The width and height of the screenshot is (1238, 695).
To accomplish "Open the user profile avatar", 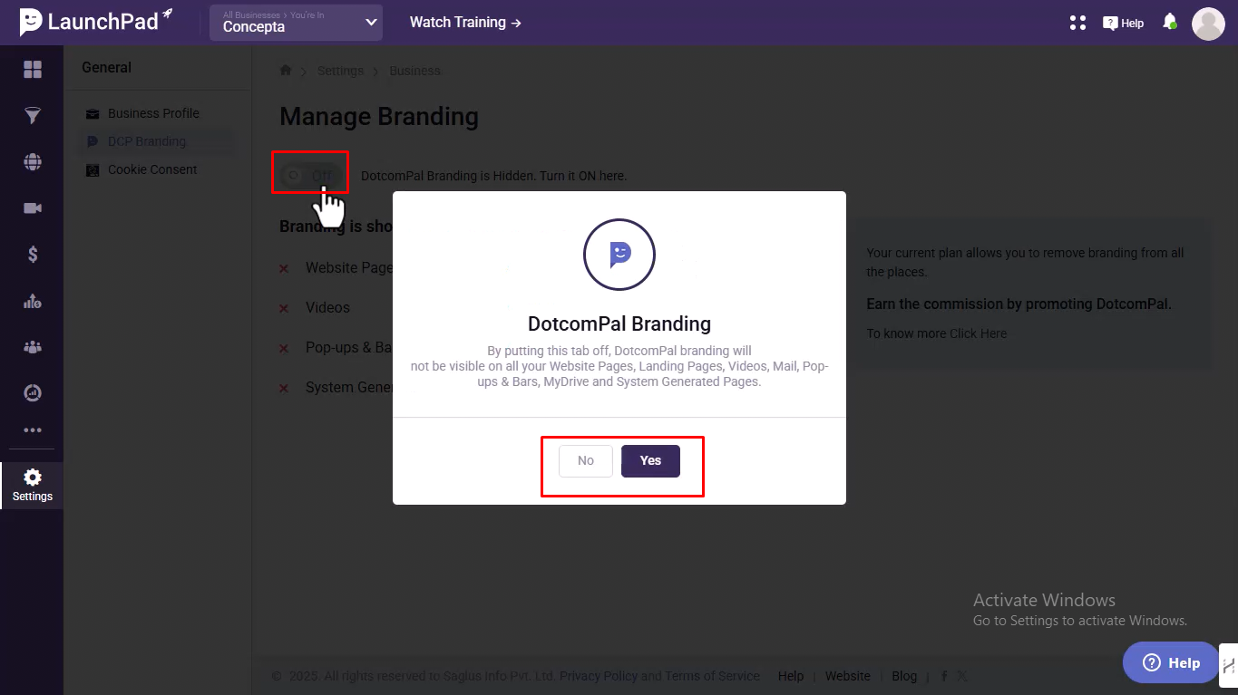I will (x=1208, y=24).
